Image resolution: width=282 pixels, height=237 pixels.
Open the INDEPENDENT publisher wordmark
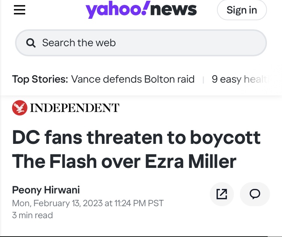[74, 108]
